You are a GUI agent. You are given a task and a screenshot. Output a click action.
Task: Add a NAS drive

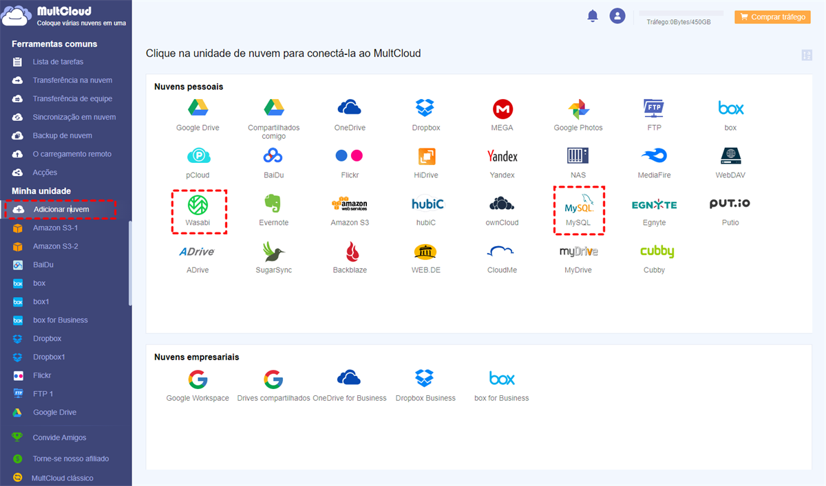(578, 155)
